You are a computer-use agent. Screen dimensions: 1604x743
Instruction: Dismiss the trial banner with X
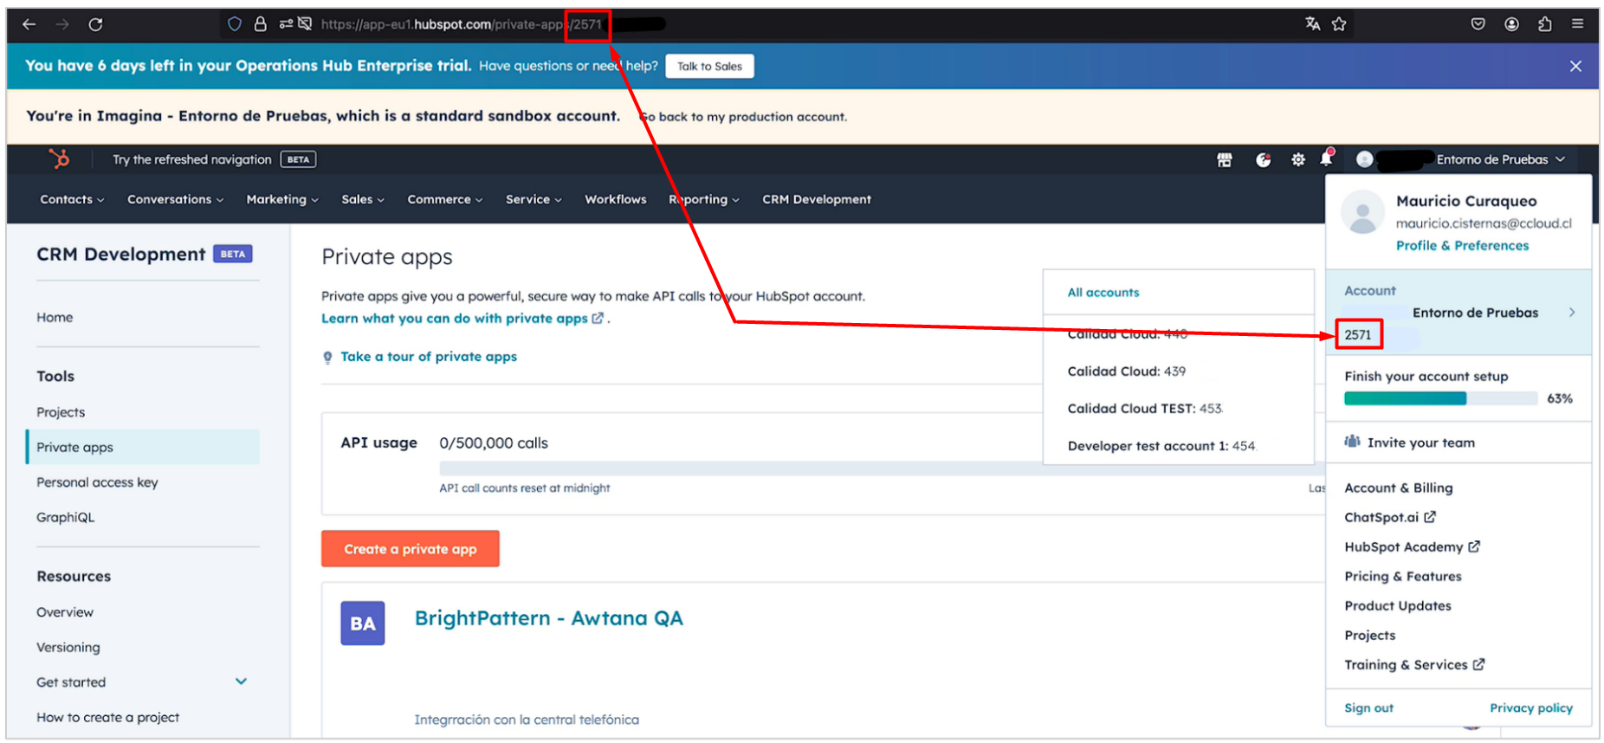point(1575,67)
